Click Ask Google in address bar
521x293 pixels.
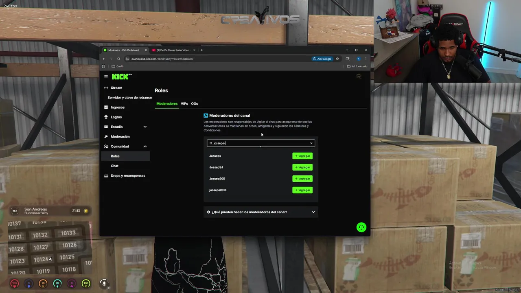coord(322,59)
